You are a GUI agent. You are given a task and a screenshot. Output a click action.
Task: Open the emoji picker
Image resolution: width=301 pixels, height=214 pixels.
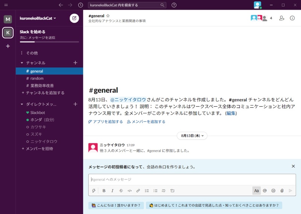coord(273,191)
